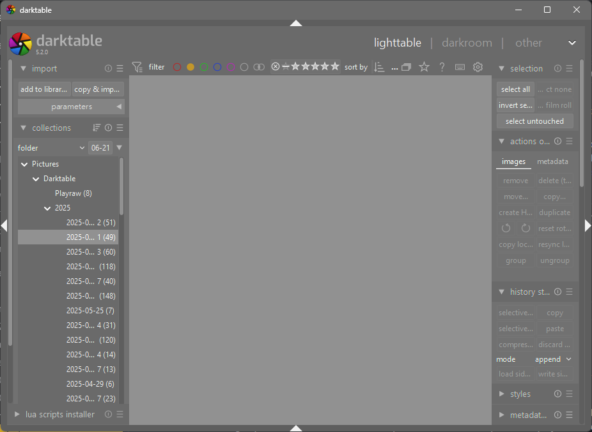
Task: Set the rating filter to five stars
Action: (x=335, y=67)
